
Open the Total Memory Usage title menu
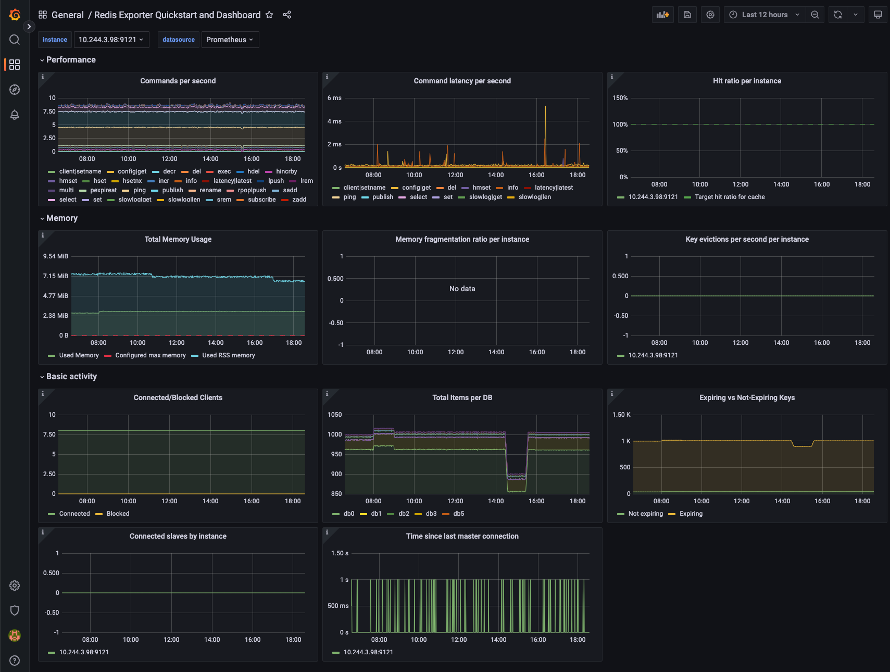pyautogui.click(x=178, y=239)
